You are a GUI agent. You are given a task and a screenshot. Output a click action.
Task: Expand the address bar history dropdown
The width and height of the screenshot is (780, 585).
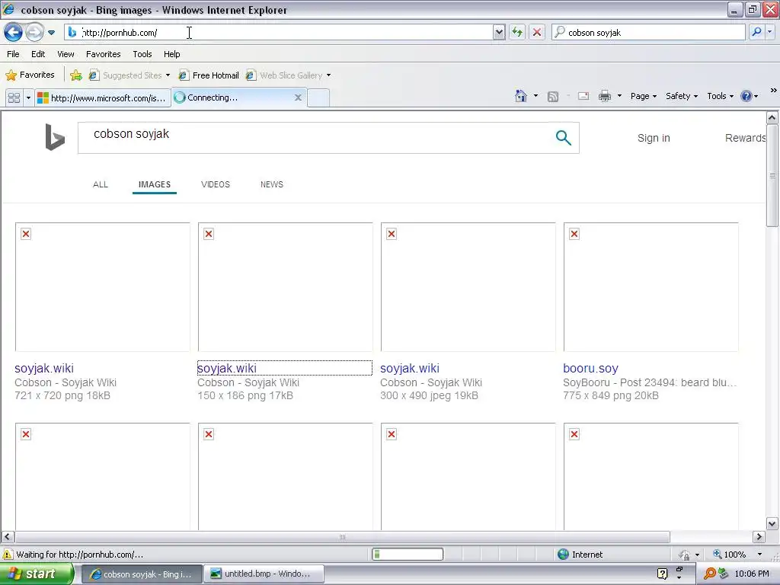pos(499,32)
